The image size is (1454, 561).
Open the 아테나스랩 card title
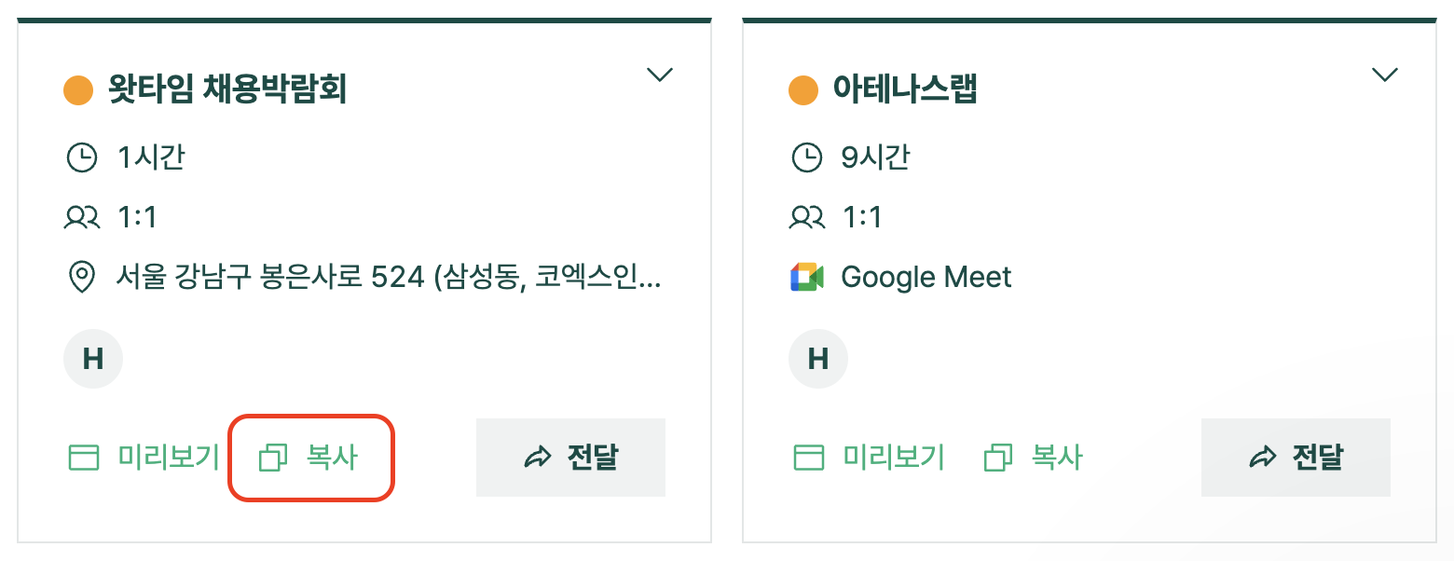pyautogui.click(x=905, y=90)
